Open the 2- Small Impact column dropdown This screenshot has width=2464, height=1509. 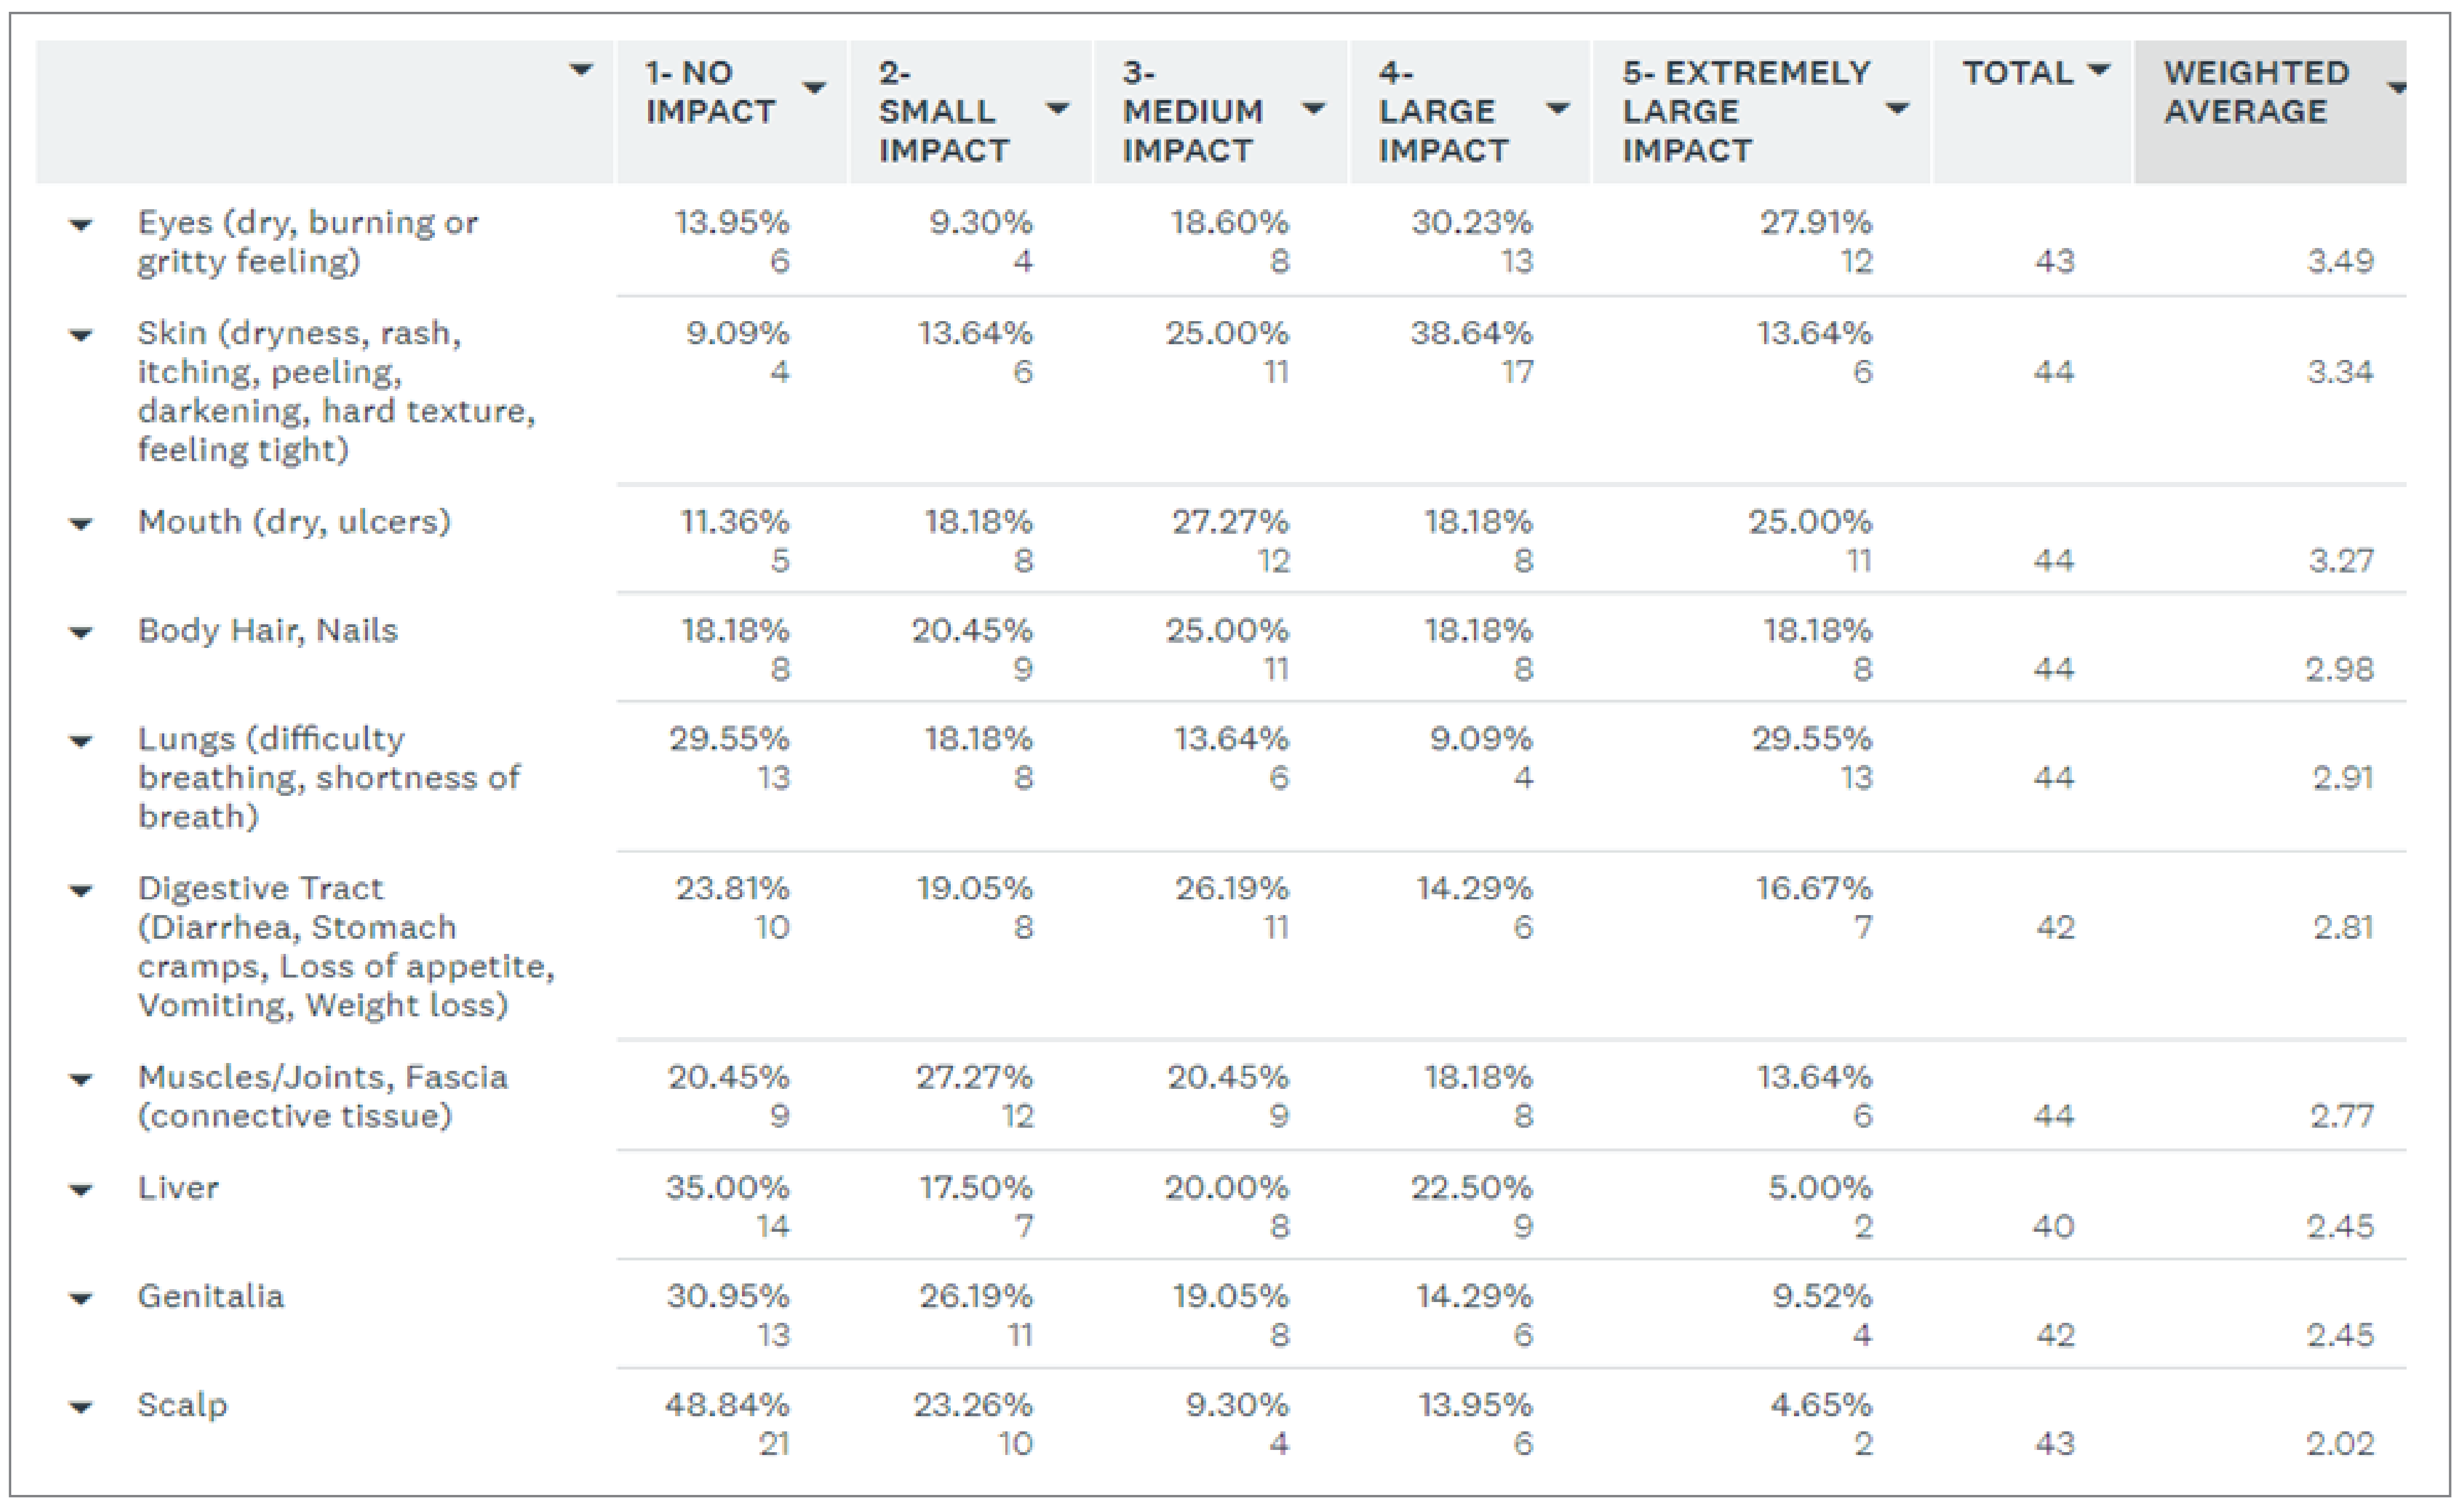pos(1057,109)
